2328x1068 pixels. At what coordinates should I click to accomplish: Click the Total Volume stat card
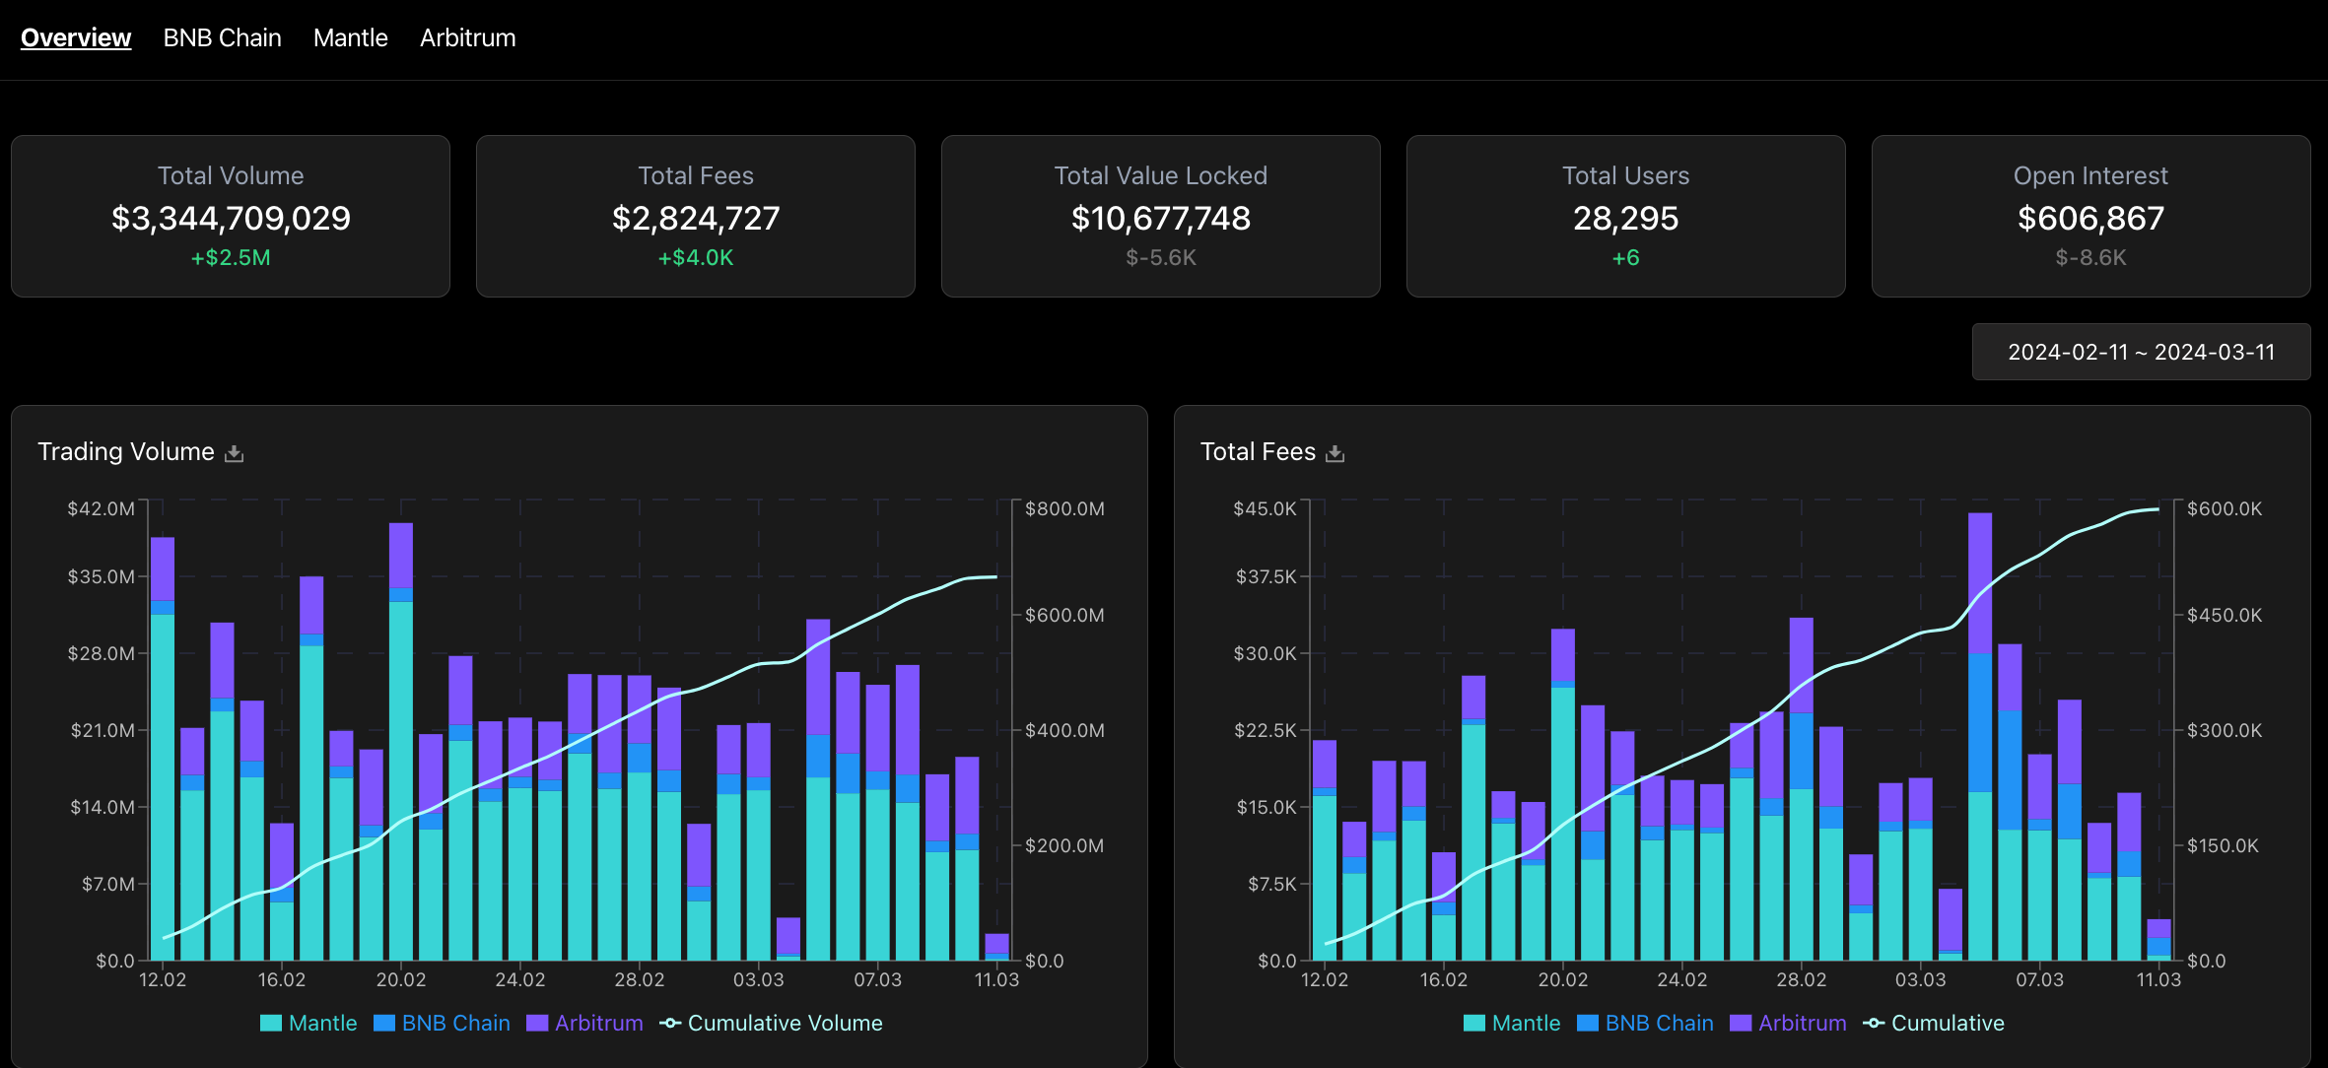click(231, 216)
